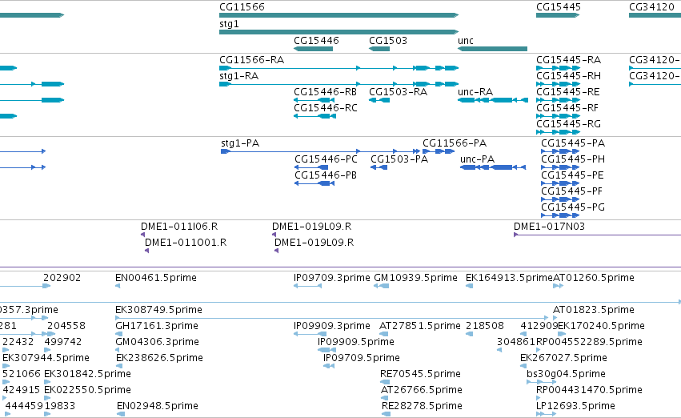Select transcript CG15446-RB
Image resolution: width=681 pixels, height=418 pixels.
(x=326, y=92)
